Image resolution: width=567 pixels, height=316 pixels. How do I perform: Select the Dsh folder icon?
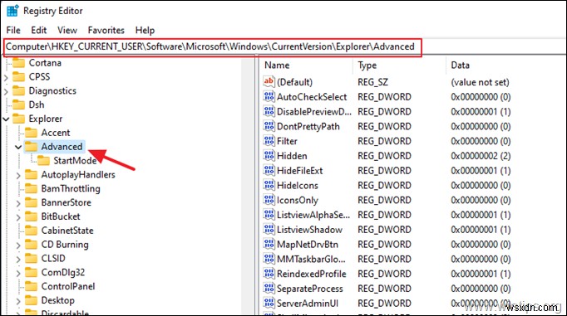click(19, 105)
